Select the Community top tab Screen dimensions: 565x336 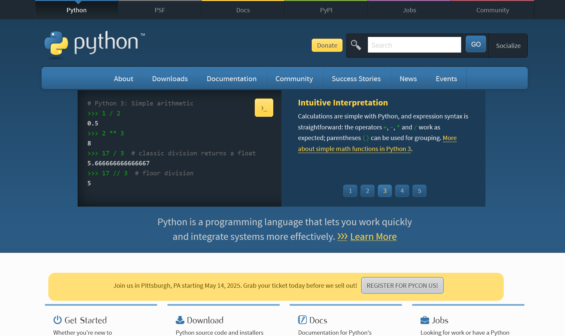click(493, 10)
